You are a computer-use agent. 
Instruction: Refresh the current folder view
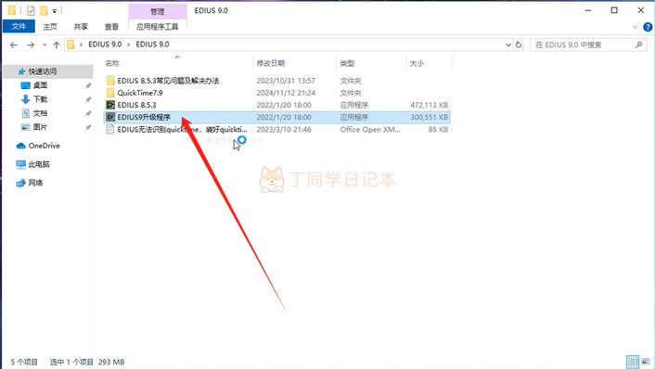(x=519, y=45)
